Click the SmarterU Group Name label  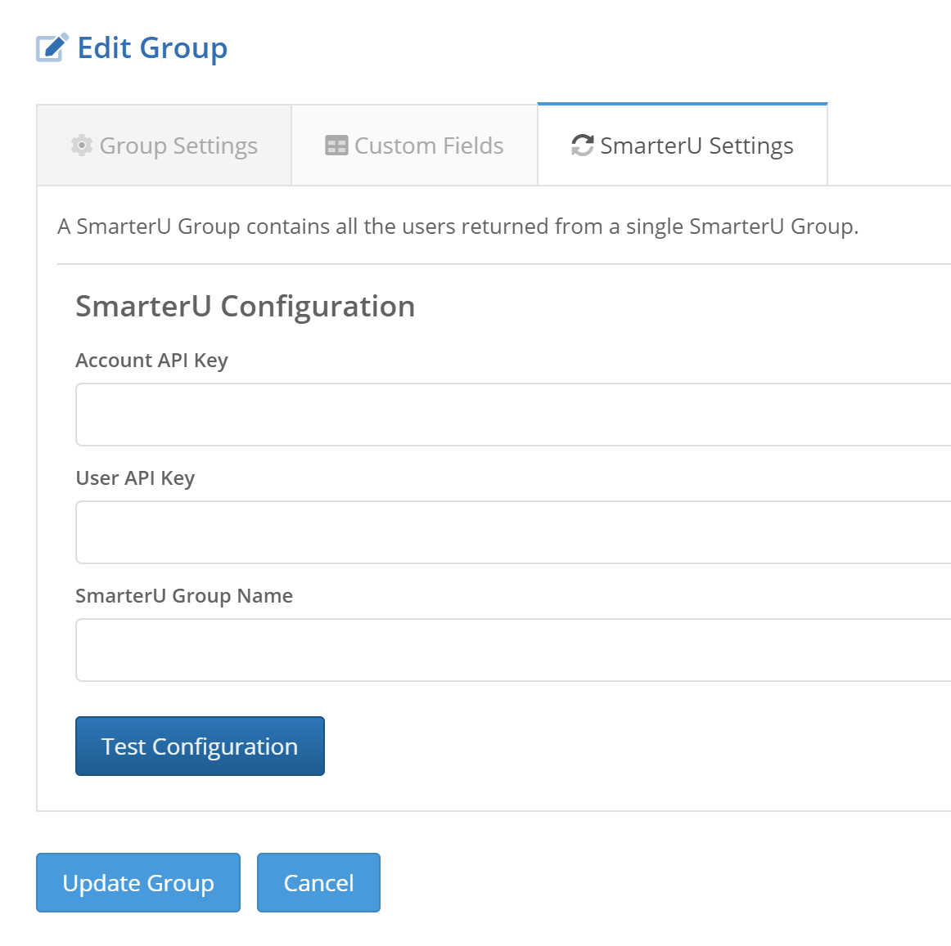click(184, 596)
